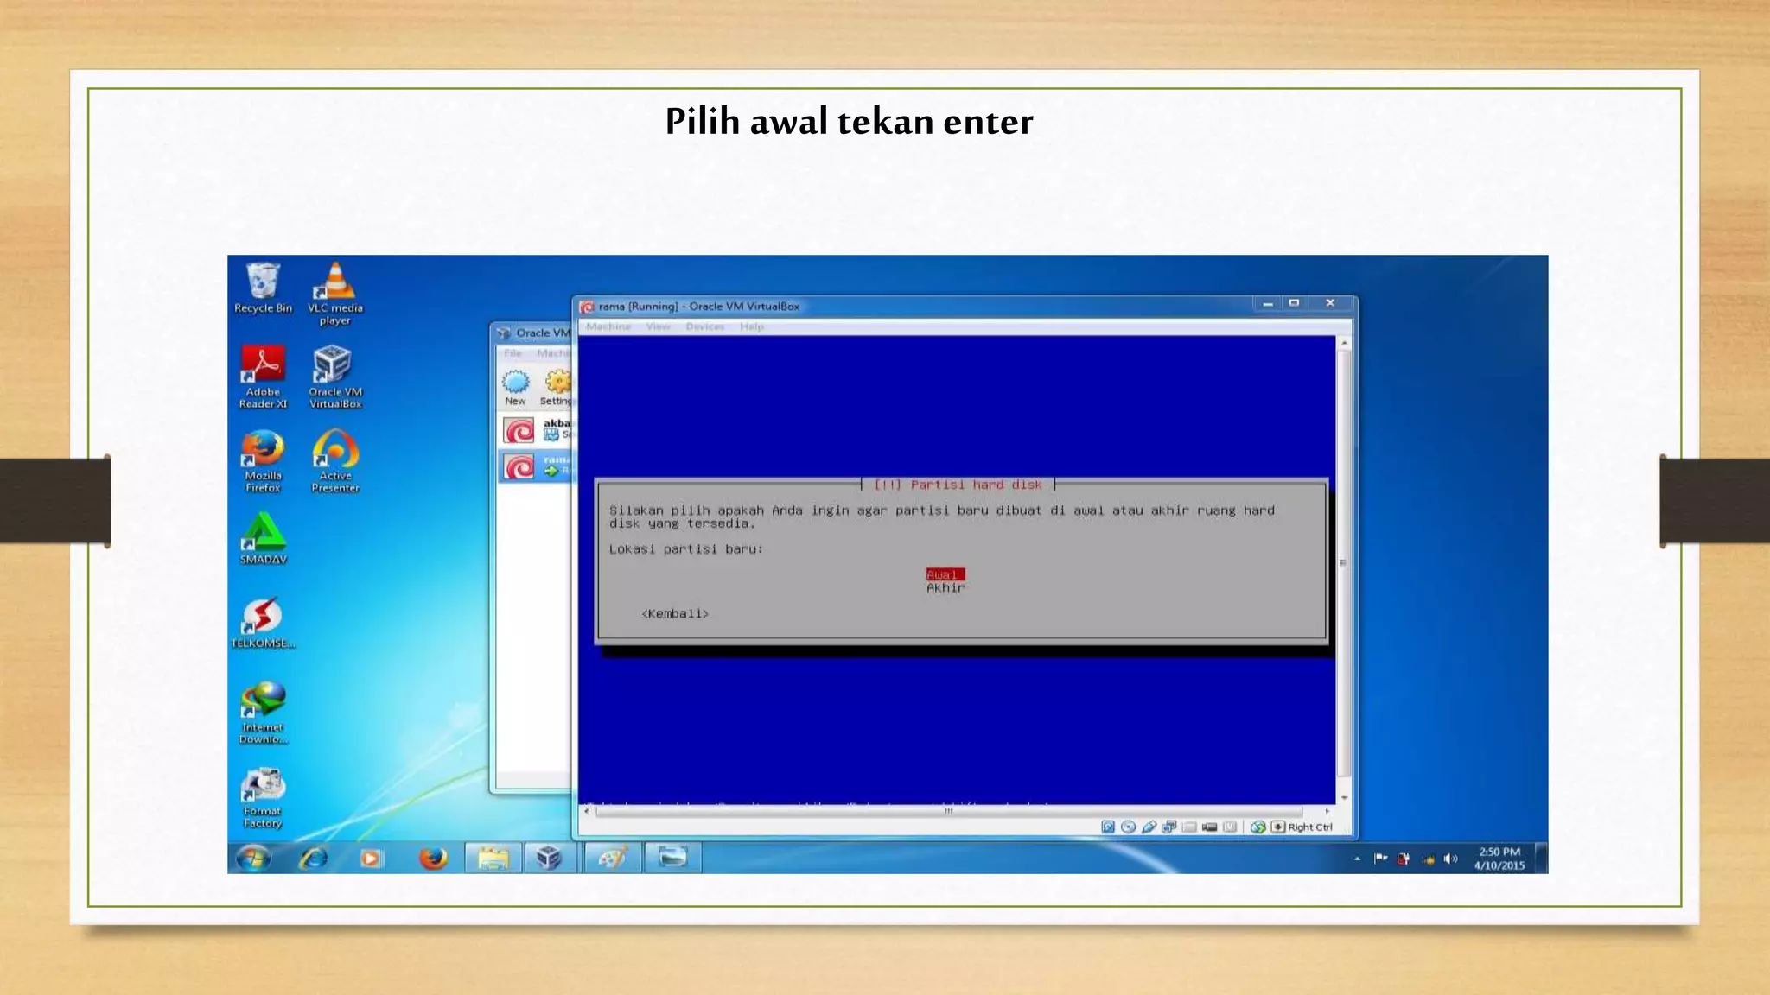Show hidden system tray icons arrow
Viewport: 1770px width, 995px height.
[1357, 859]
